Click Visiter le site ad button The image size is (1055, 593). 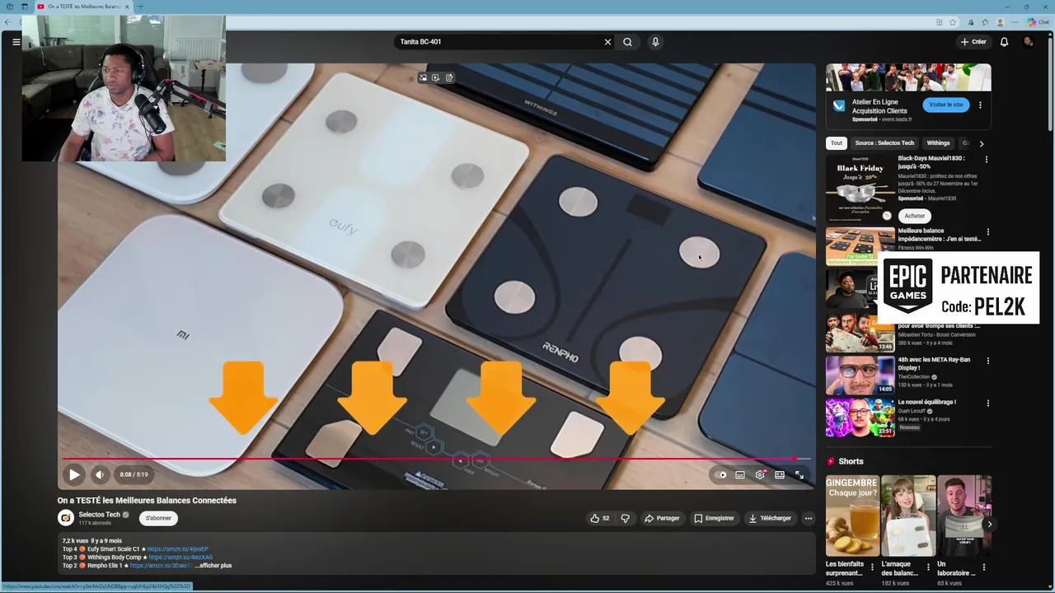[x=945, y=105]
